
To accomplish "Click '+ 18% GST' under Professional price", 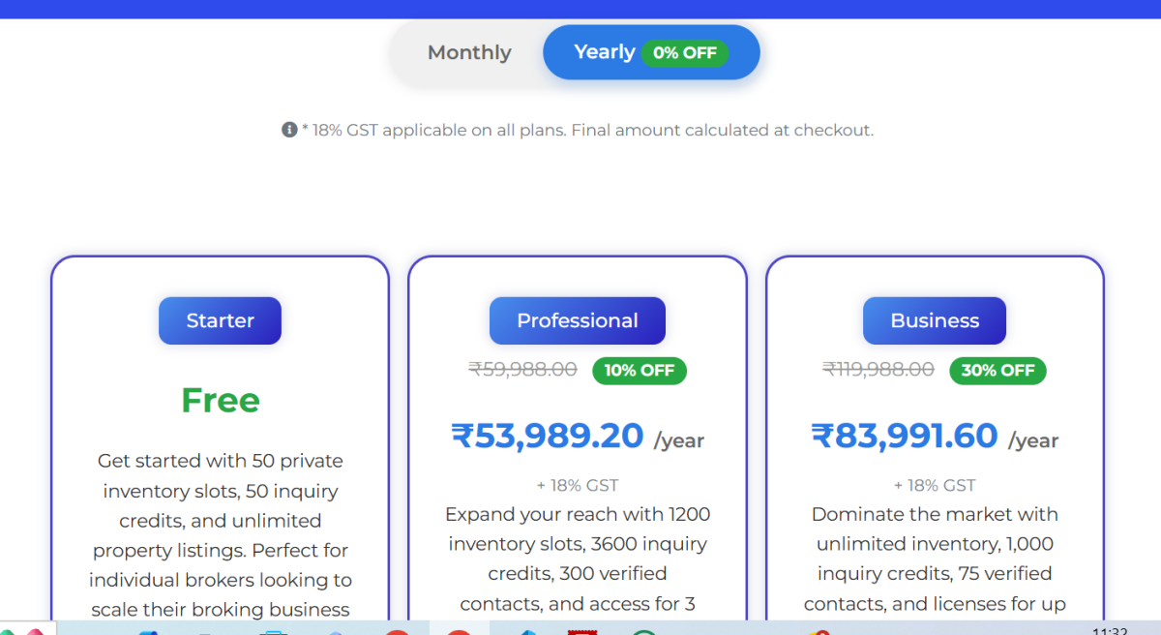I will pos(578,485).
